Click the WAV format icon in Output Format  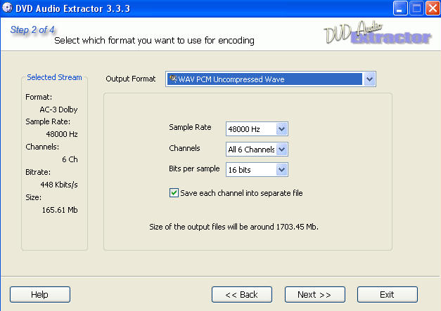(173, 79)
